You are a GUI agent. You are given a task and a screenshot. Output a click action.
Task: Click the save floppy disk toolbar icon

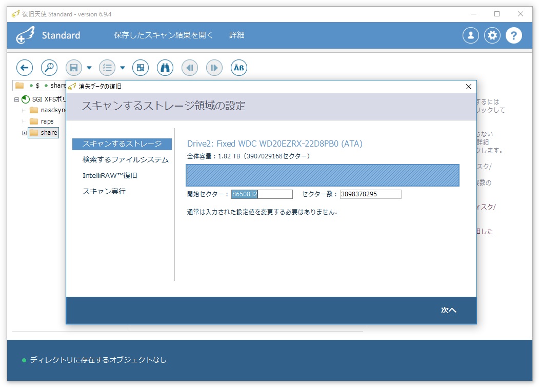74,68
